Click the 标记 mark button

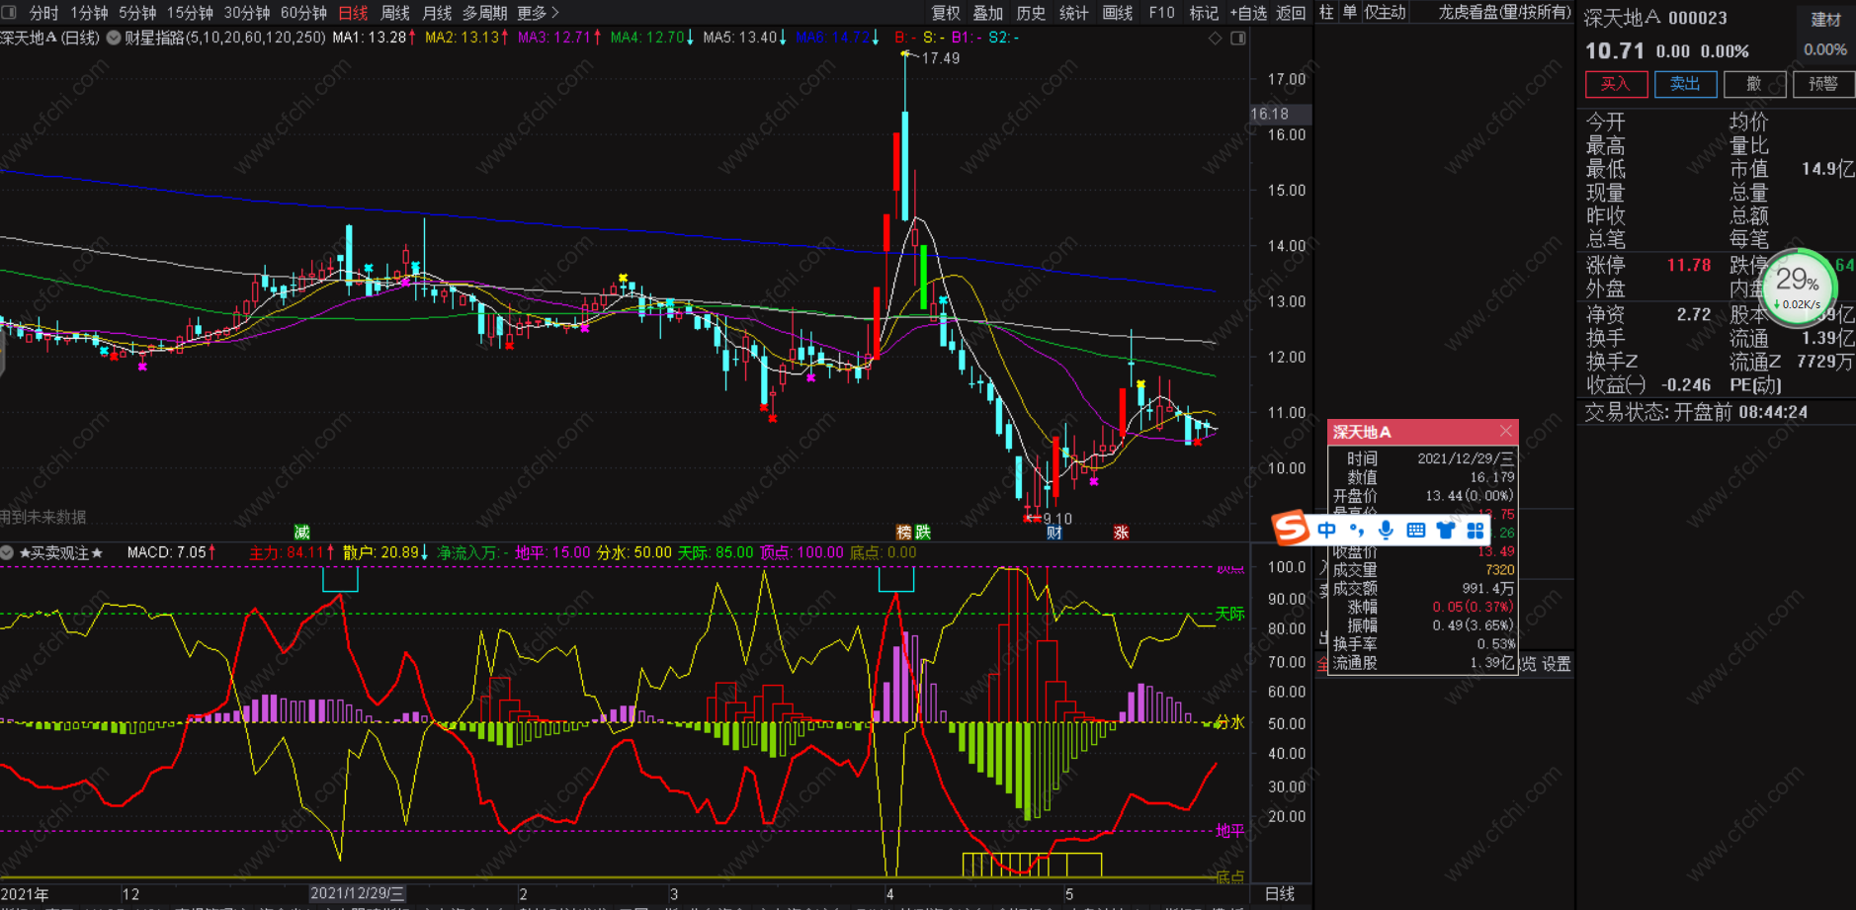click(x=1204, y=13)
